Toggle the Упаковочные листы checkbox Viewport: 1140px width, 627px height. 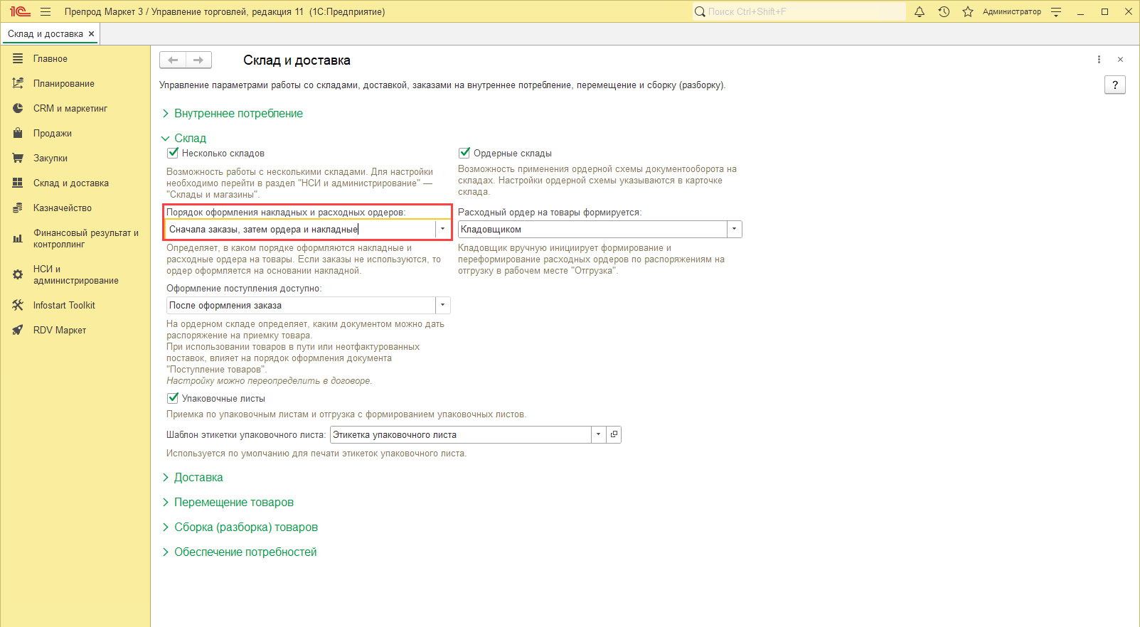172,398
